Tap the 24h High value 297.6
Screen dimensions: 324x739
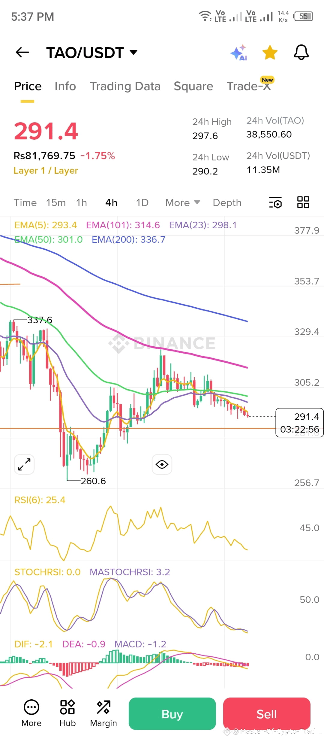pos(205,136)
